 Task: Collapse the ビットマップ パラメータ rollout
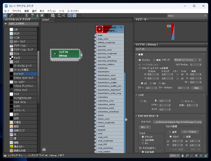tap(136, 116)
